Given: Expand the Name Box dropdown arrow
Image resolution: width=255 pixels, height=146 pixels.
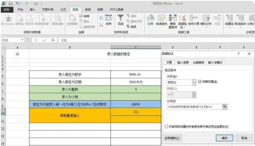Looking at the screenshot, I should [x=22, y=40].
